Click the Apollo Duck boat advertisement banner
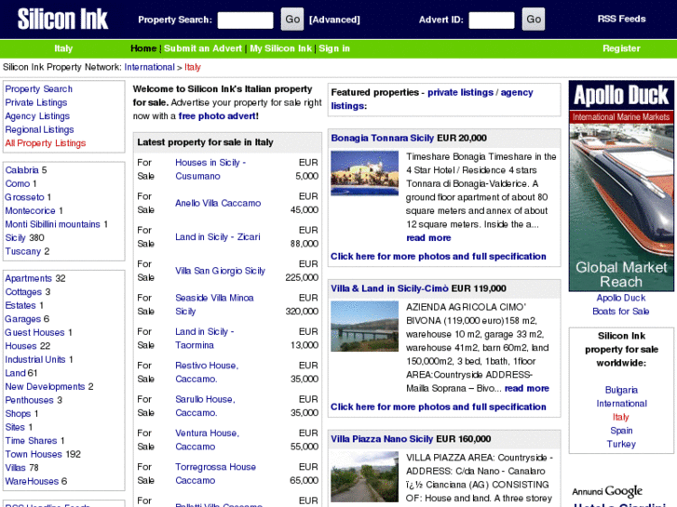 [x=621, y=185]
